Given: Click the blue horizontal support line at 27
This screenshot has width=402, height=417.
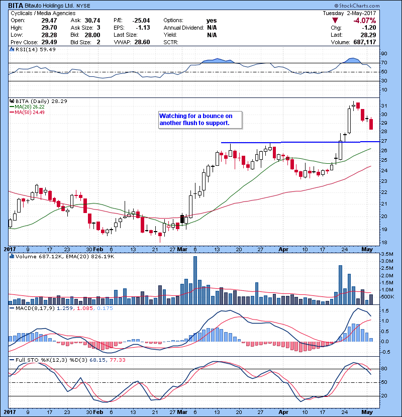Looking at the screenshot, I should pos(300,142).
